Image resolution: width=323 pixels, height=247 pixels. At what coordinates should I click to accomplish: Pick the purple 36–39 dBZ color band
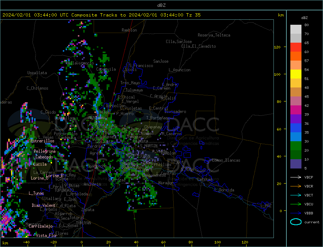[x=296, y=119]
